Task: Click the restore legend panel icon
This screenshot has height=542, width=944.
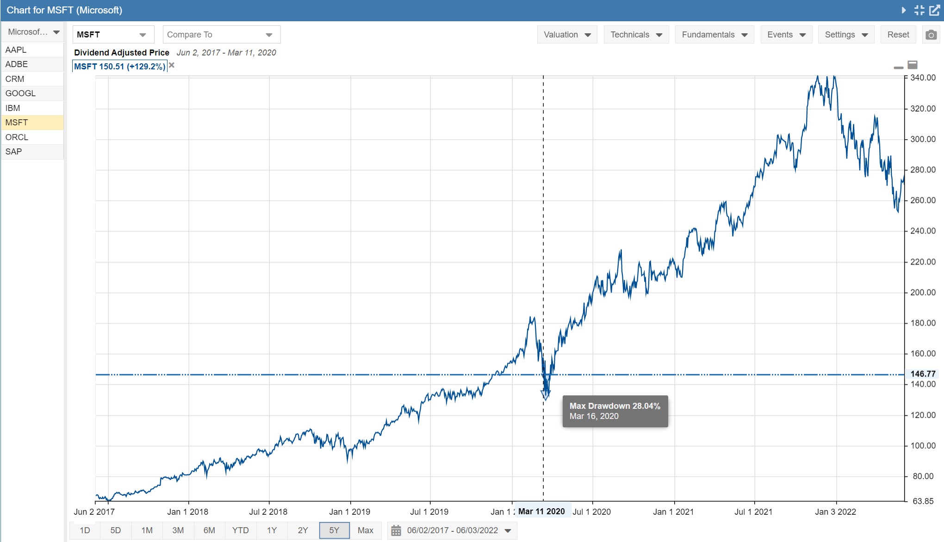Action: pyautogui.click(x=913, y=65)
